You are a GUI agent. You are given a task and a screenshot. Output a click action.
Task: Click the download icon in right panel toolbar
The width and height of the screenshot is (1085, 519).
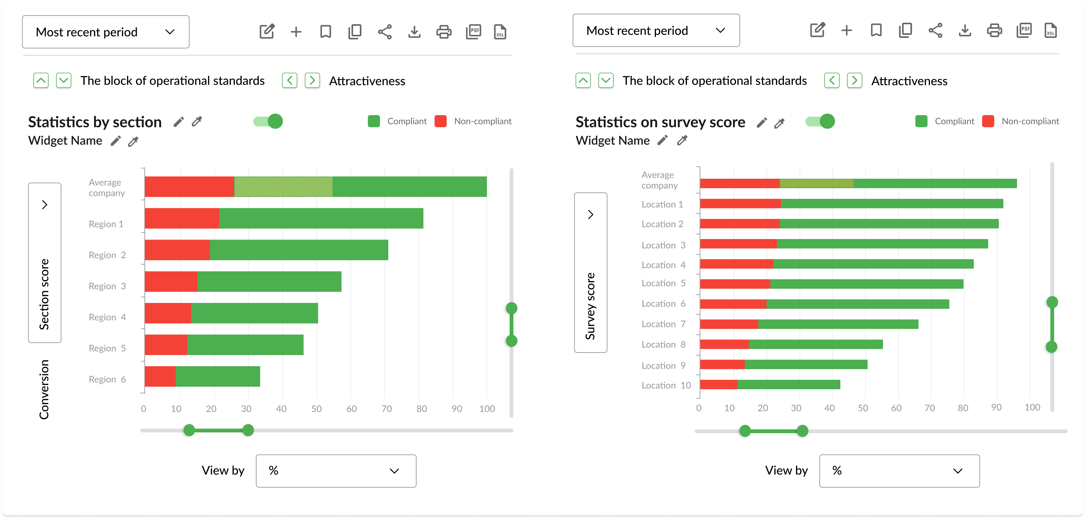click(964, 31)
